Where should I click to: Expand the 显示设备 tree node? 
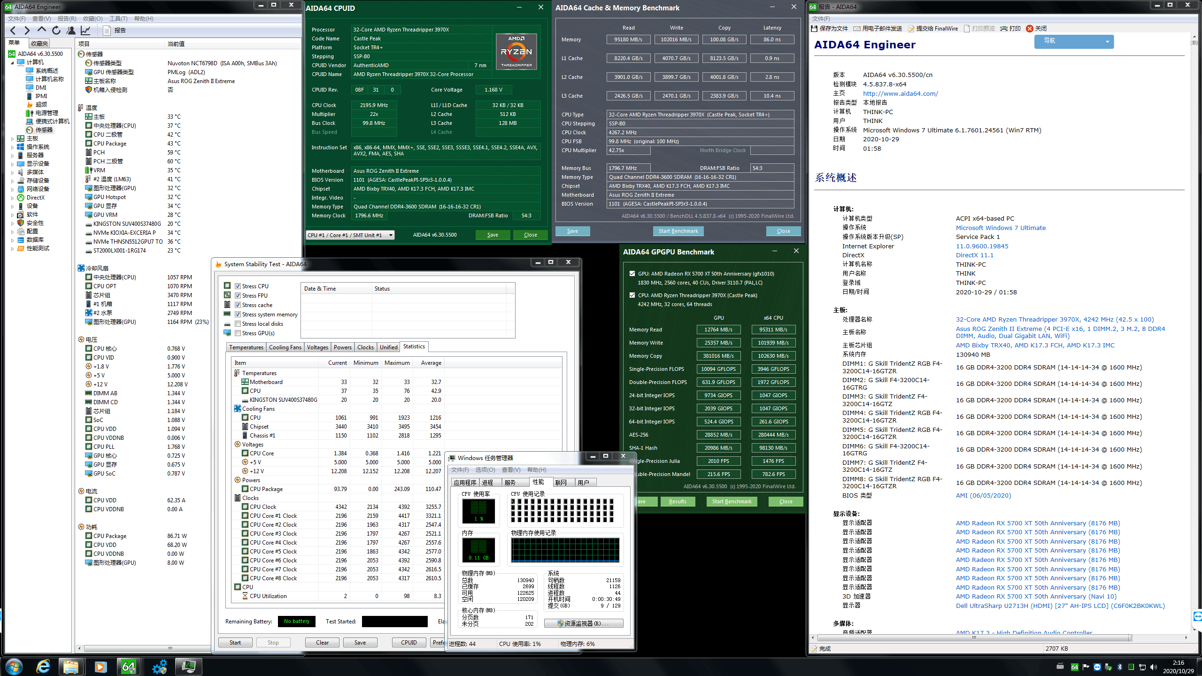click(13, 164)
